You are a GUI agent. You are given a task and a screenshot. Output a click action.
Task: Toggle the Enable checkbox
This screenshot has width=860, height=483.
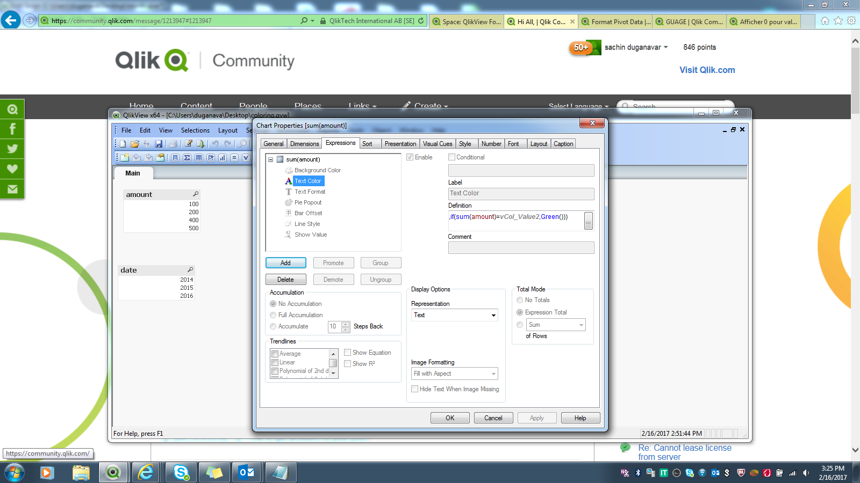410,157
